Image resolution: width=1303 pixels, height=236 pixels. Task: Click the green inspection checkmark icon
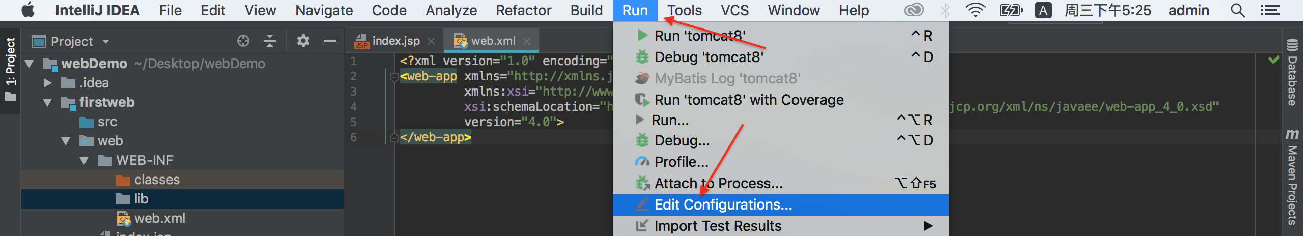click(1273, 60)
